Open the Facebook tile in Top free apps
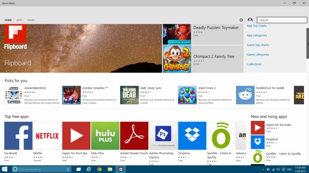 [x=18, y=136]
